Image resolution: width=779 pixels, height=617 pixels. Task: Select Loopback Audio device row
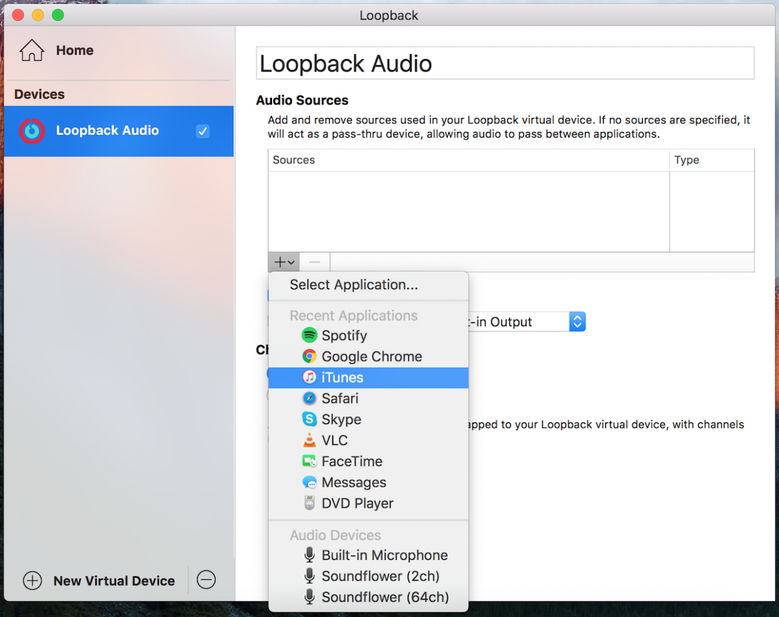(x=119, y=131)
